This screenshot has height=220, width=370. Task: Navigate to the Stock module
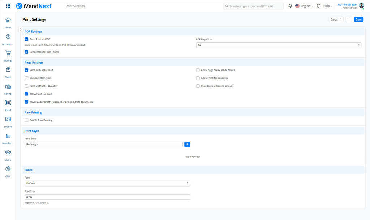(8, 70)
